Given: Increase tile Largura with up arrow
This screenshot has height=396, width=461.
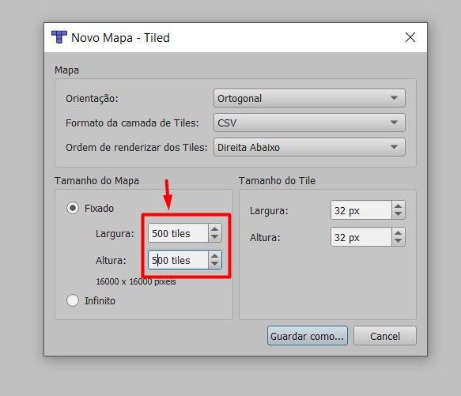Looking at the screenshot, I should [x=399, y=206].
